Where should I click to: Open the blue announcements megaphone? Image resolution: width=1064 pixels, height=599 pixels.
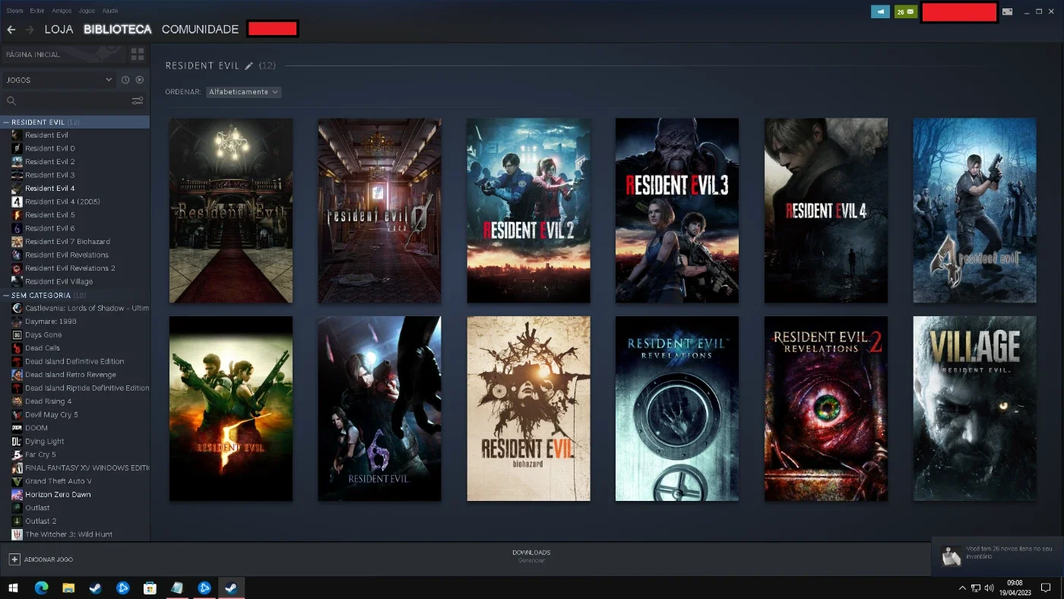tap(880, 11)
